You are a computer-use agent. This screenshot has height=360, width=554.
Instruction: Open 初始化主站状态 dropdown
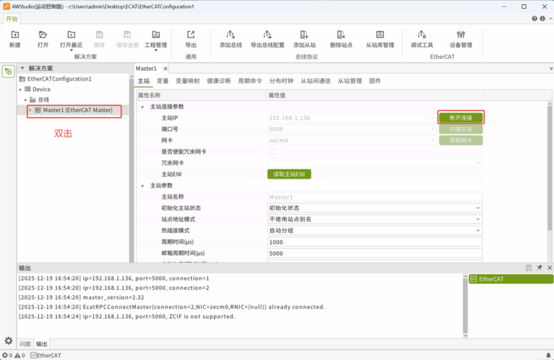click(478, 208)
